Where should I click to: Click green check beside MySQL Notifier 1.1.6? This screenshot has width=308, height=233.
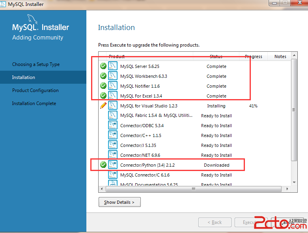pos(103,86)
